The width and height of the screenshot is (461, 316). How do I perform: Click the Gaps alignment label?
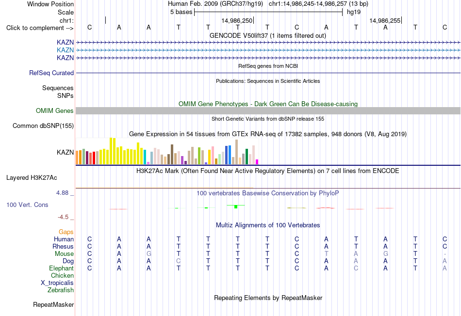(66, 232)
